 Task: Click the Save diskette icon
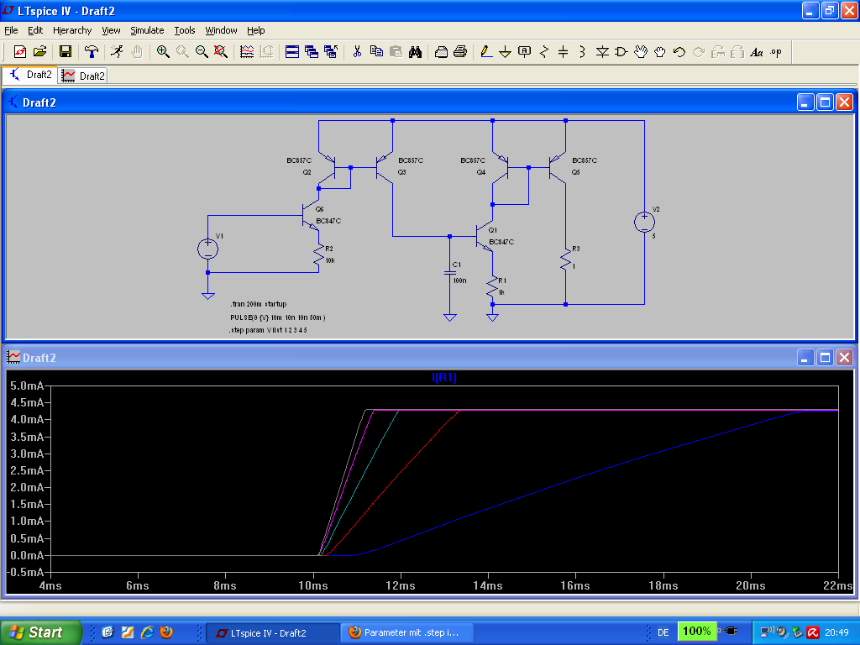[65, 52]
